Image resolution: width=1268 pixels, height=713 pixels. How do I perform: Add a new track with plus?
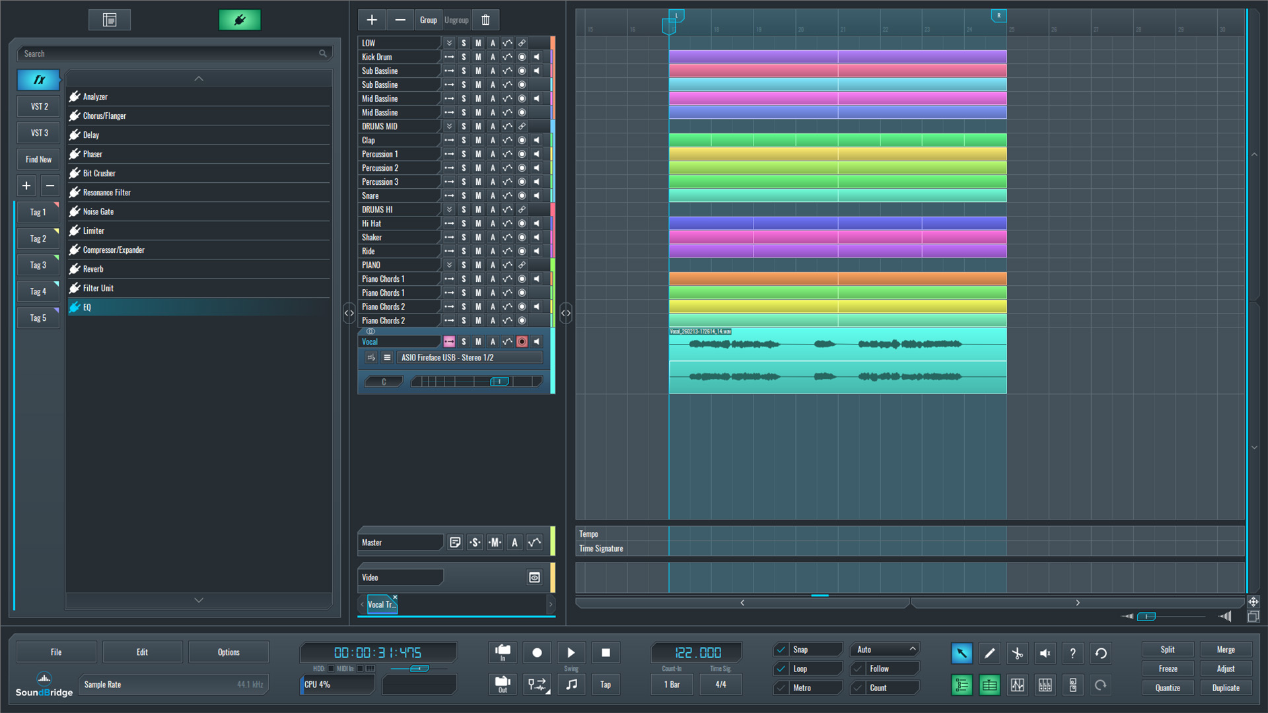pyautogui.click(x=372, y=20)
